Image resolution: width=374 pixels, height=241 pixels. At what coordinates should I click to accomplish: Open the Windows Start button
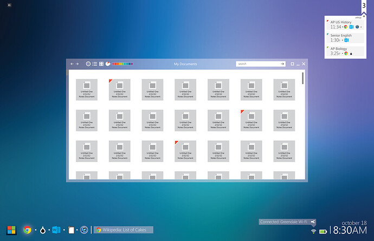pyautogui.click(x=11, y=230)
